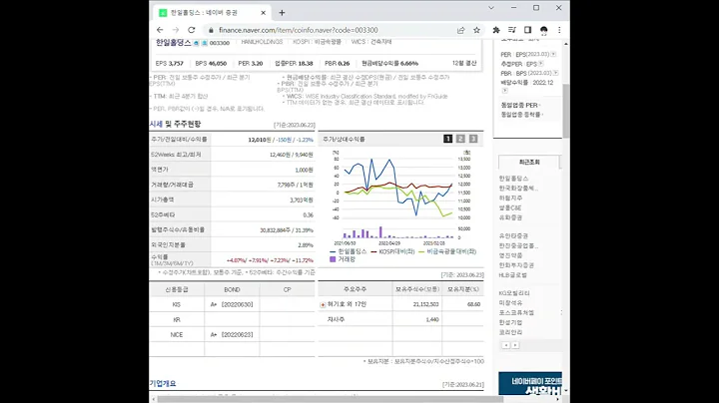
Task: Click the 네이버페이 포인트 banner ad
Action: 530,384
